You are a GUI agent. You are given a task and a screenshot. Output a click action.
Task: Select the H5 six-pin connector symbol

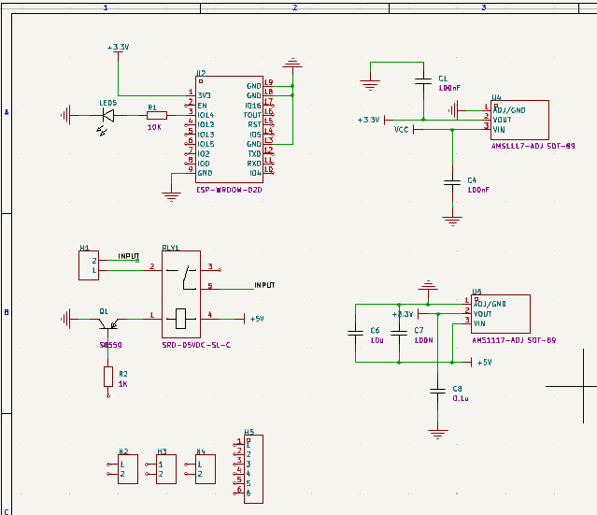[253, 469]
